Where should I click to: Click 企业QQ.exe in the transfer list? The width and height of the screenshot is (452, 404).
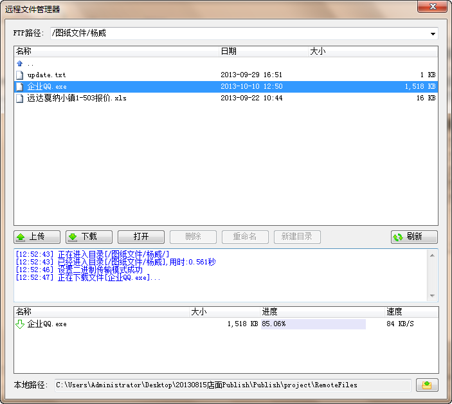tap(47, 324)
